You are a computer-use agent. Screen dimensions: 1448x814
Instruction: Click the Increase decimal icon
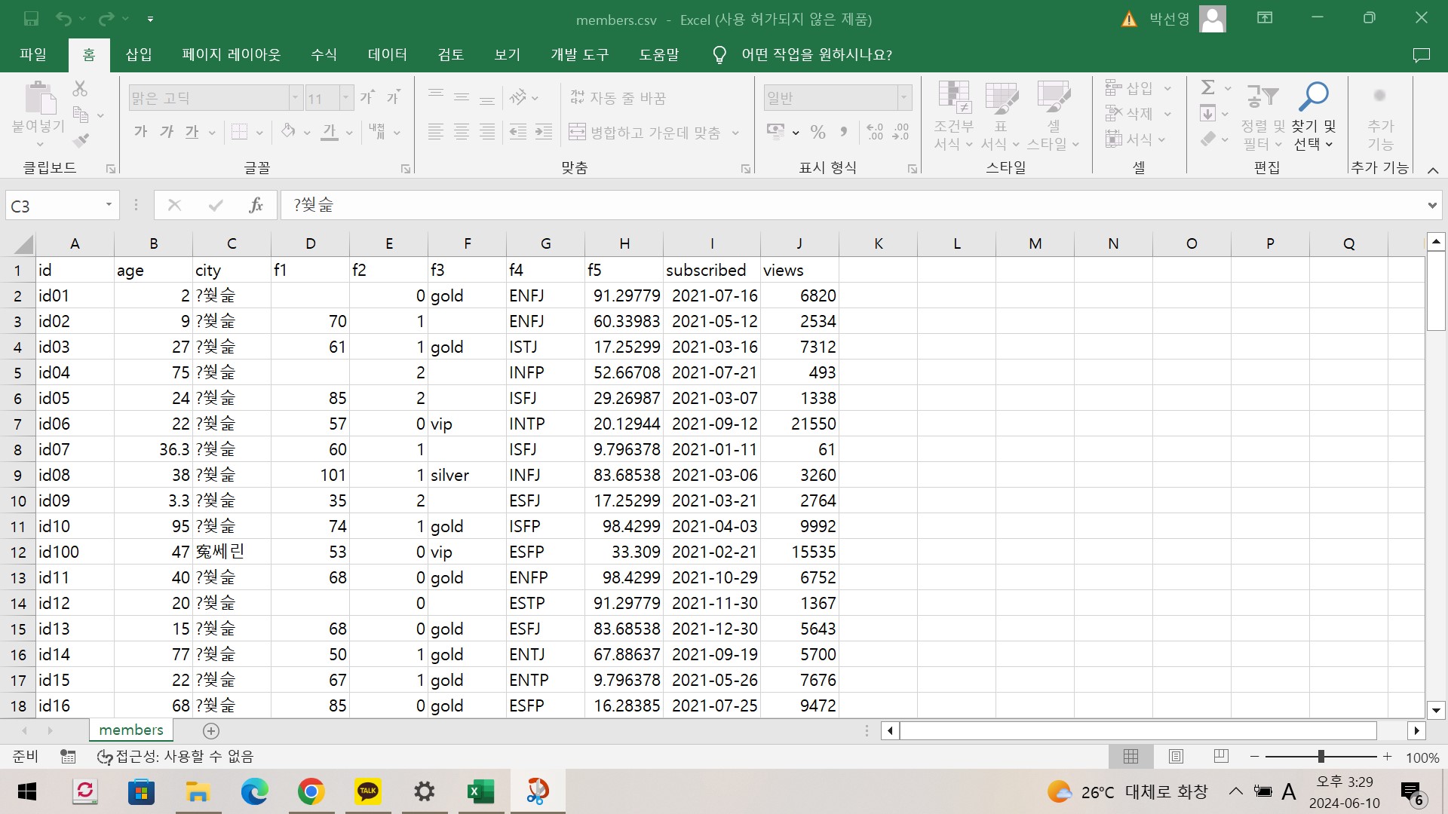point(875,133)
